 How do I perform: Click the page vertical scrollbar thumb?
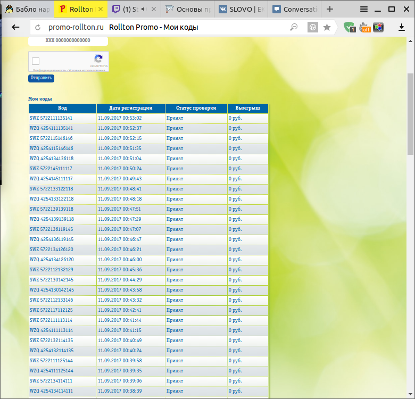click(410, 114)
